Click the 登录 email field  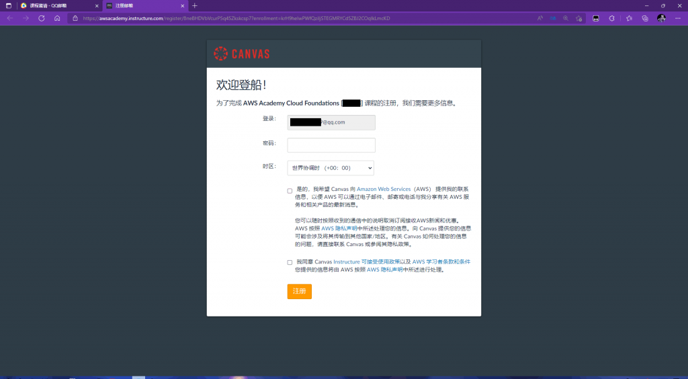(331, 122)
